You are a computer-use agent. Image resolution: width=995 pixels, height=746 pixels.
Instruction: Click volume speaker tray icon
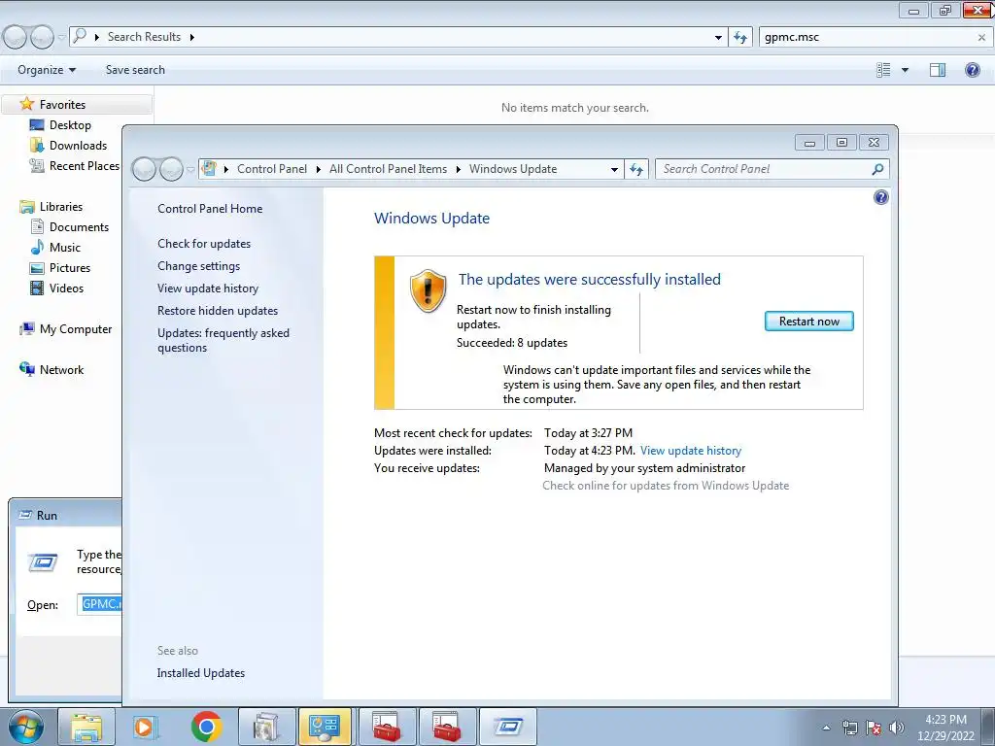pyautogui.click(x=897, y=728)
